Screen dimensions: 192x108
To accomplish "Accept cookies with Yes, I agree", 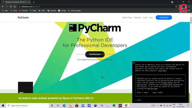I will 142,93.
